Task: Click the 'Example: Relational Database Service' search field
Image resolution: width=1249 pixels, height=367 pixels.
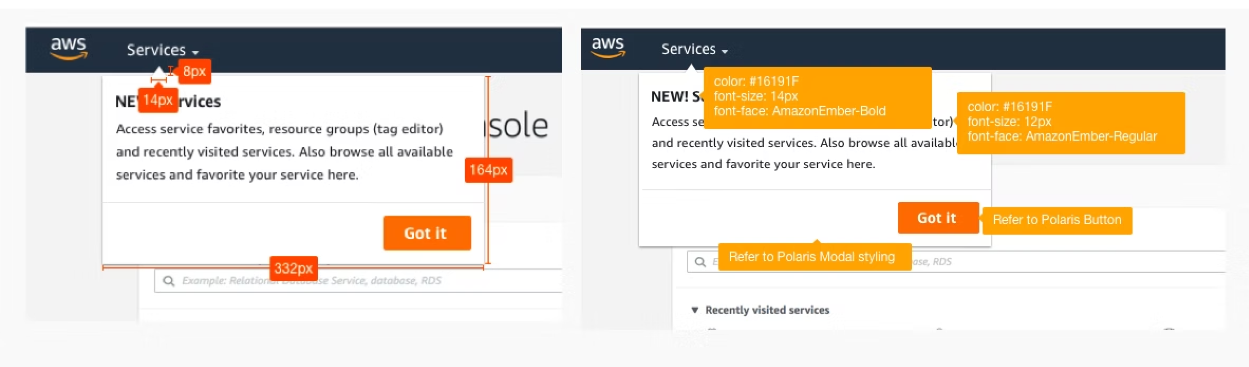Action: (x=358, y=281)
